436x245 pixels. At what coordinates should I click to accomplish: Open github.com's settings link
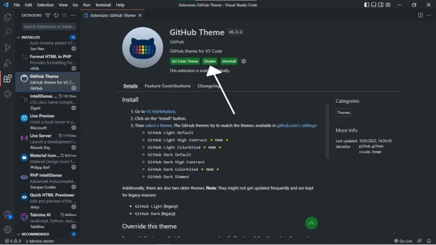[x=296, y=125]
